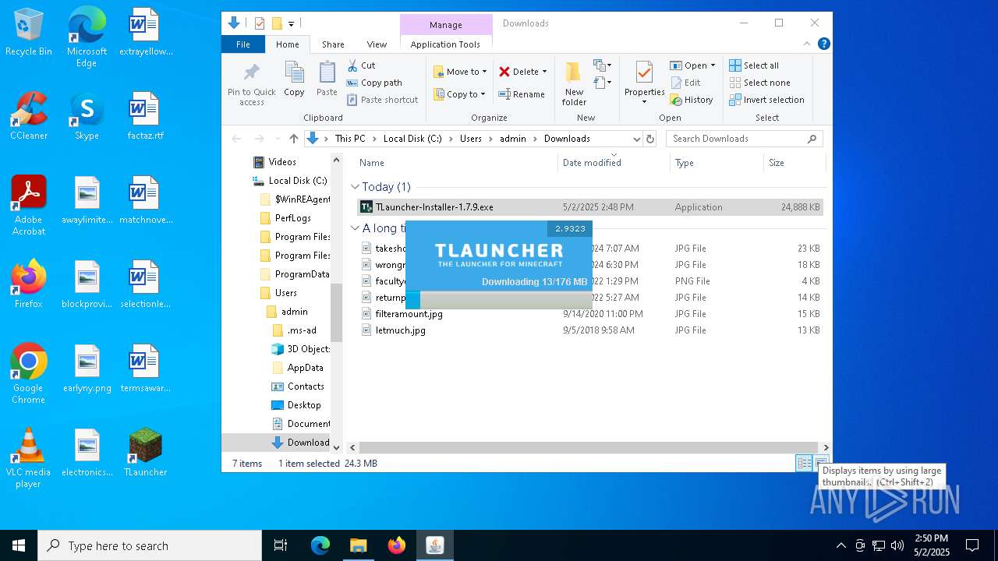
Task: Click the Copy ribbon icon
Action: [294, 79]
